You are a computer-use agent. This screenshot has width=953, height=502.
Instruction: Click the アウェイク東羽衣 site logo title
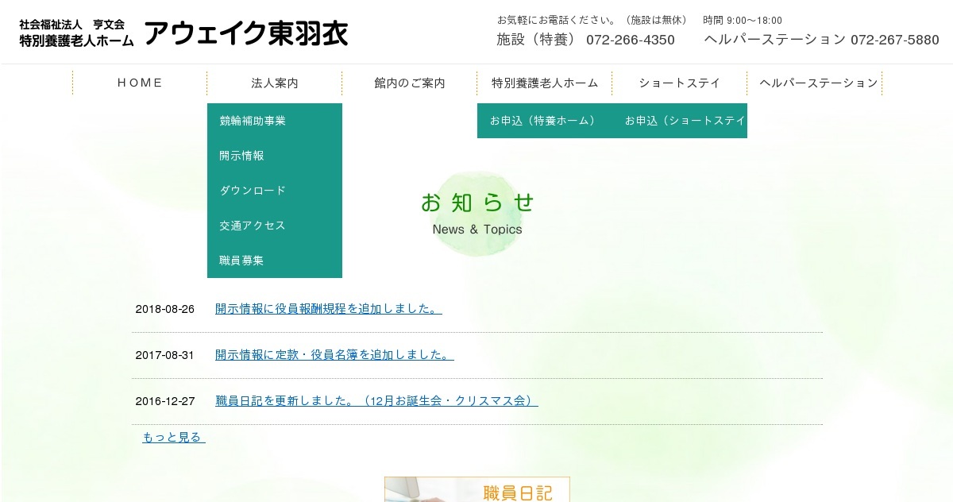pyautogui.click(x=246, y=33)
